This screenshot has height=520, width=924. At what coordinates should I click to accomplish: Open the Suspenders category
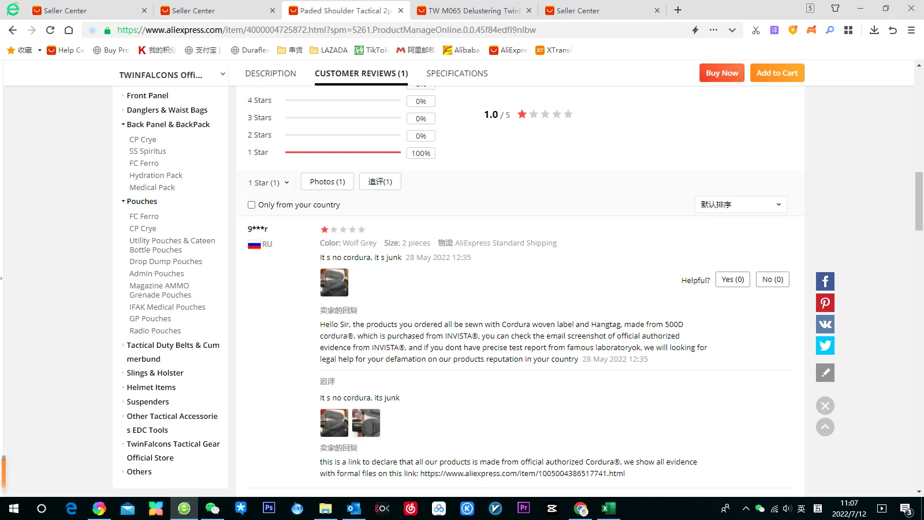pos(148,402)
